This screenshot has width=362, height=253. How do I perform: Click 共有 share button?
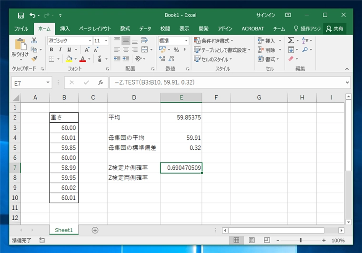tap(334, 29)
